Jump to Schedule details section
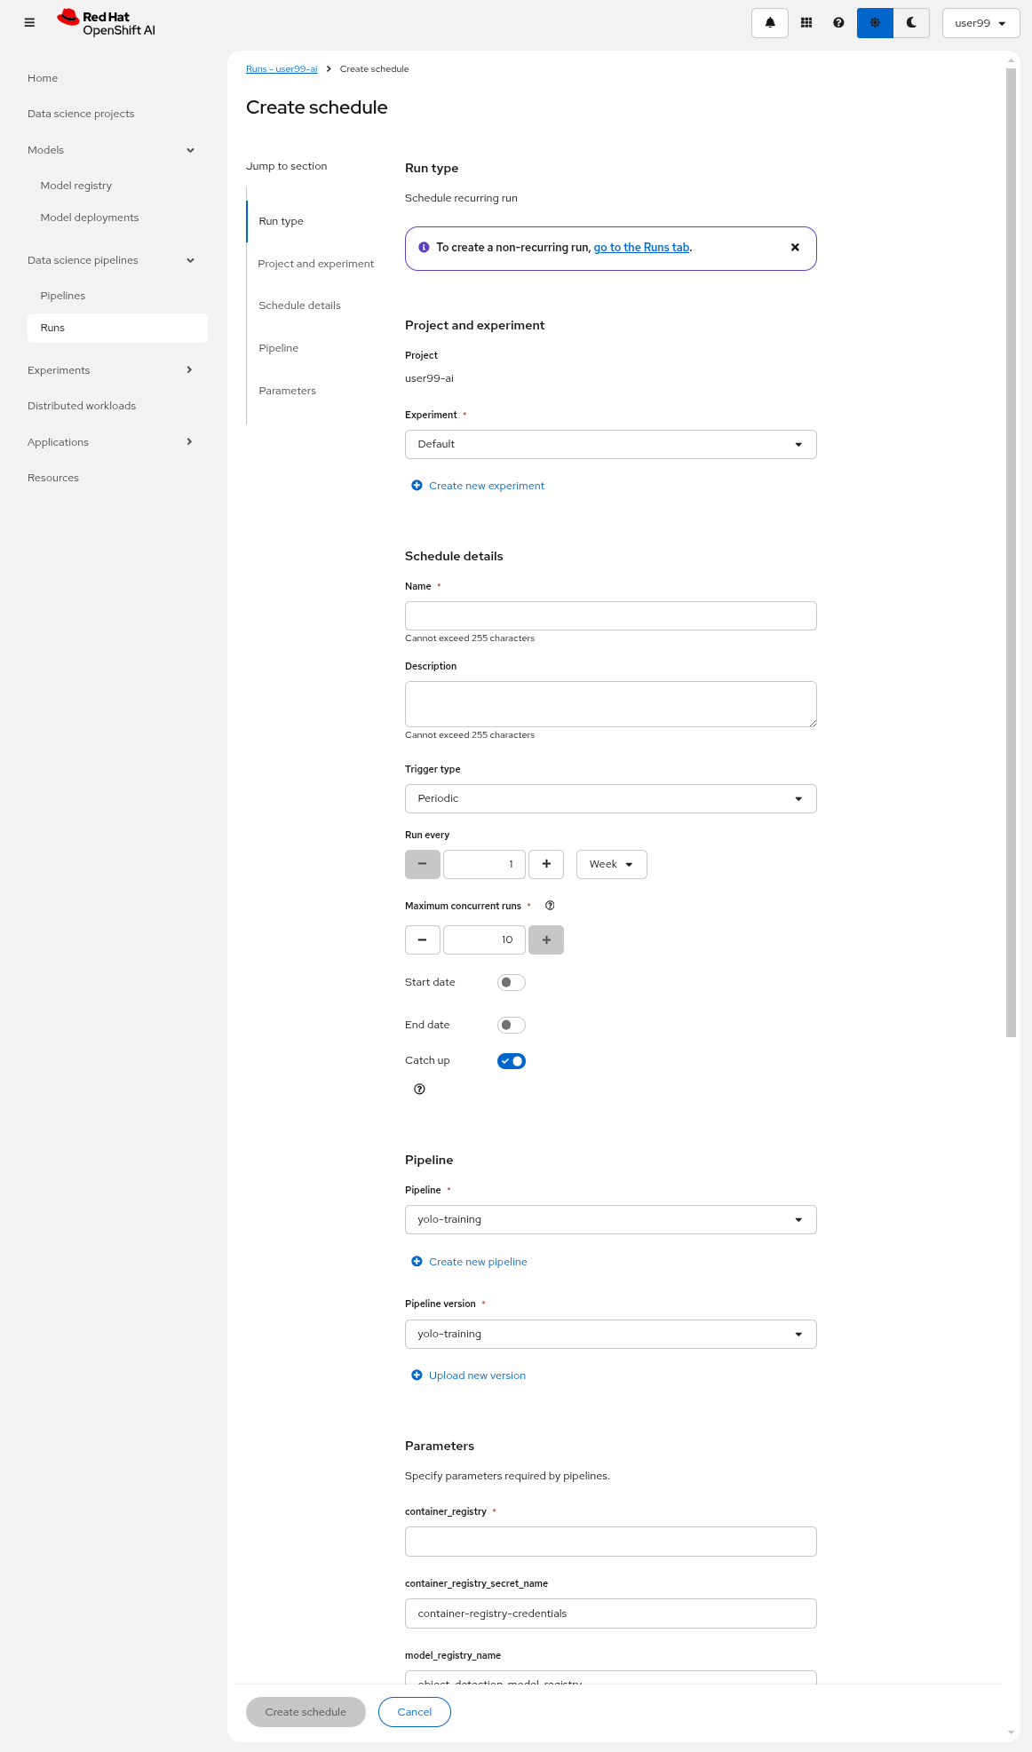1032x1752 pixels. (x=299, y=305)
